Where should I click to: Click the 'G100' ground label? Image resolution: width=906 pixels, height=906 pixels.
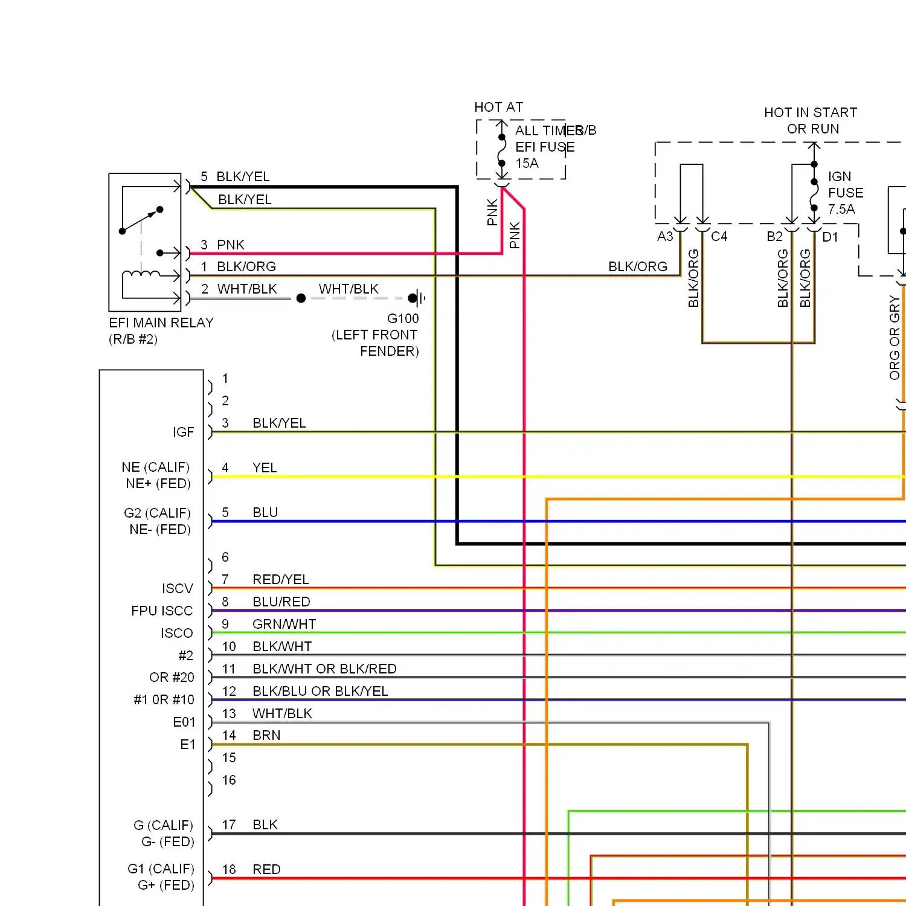[403, 319]
